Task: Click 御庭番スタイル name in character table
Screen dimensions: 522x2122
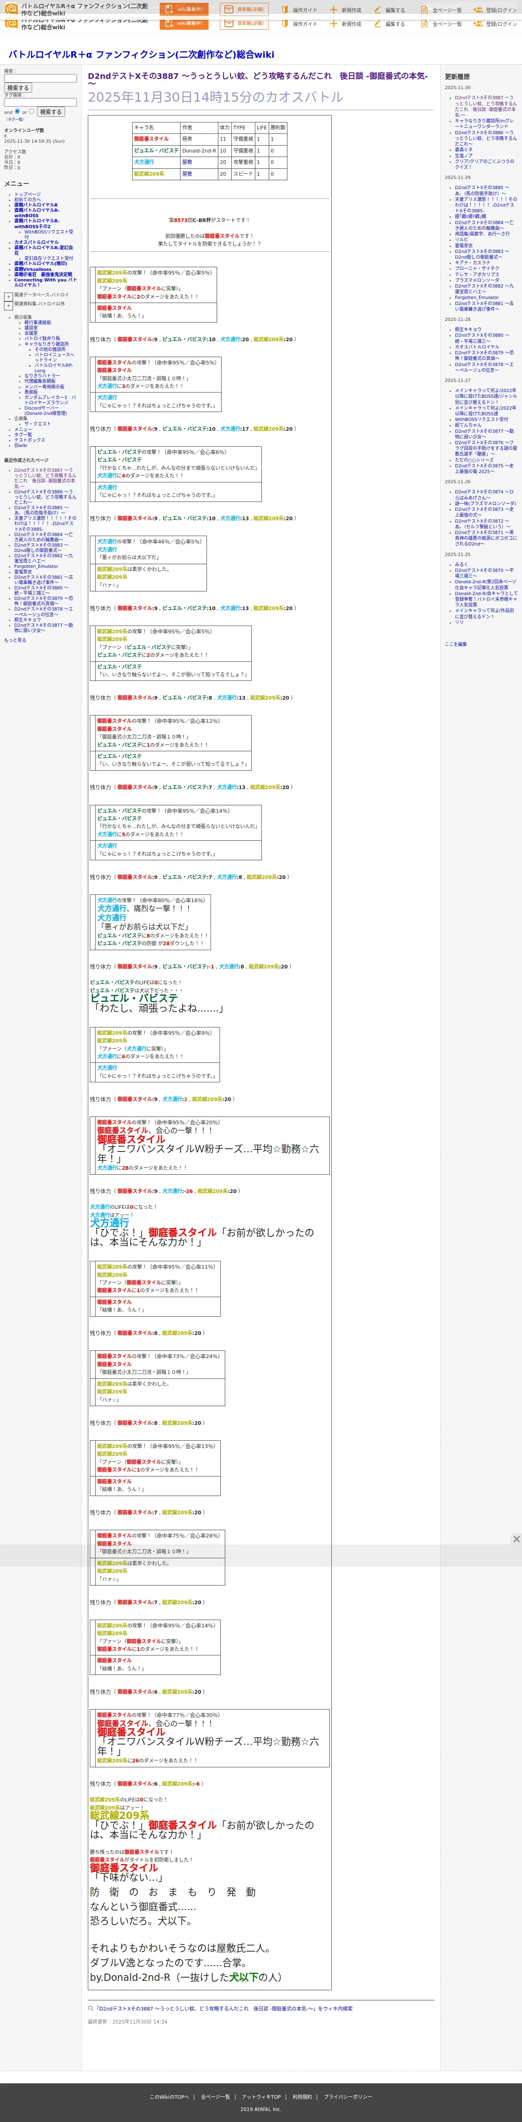Action: [x=151, y=139]
